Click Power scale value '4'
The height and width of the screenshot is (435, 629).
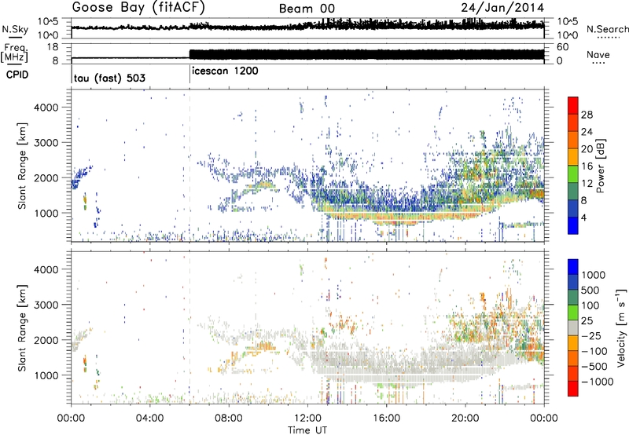[x=583, y=217]
